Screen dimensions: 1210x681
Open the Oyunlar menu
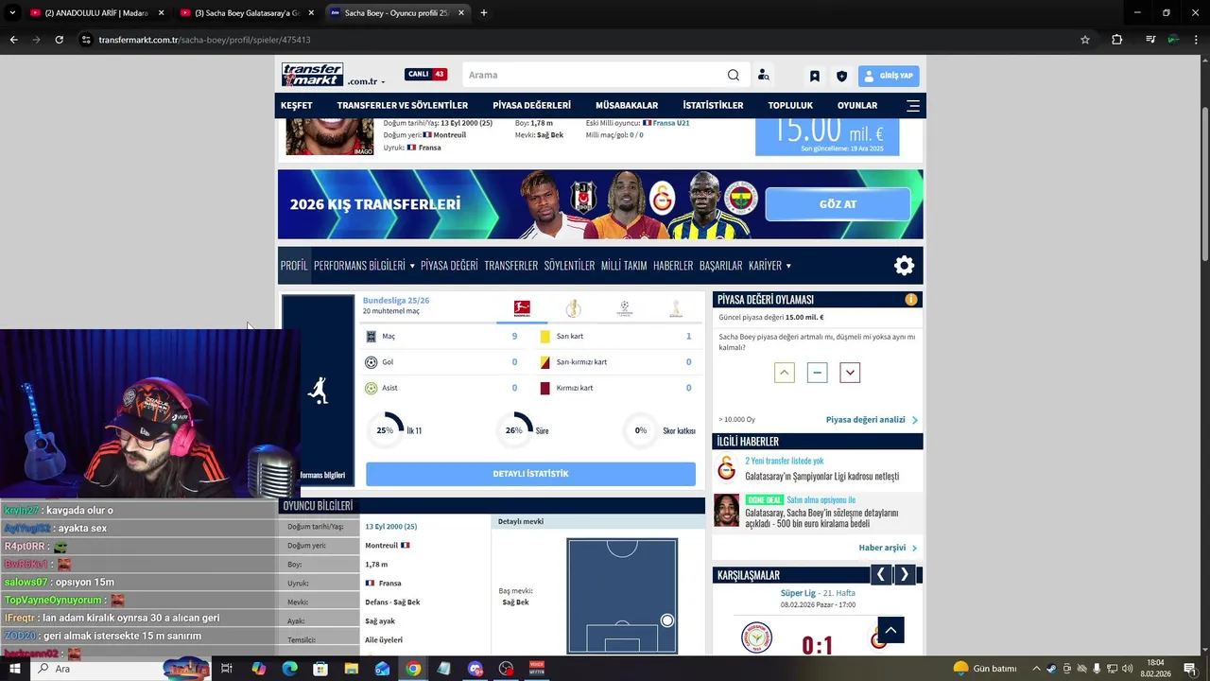(x=857, y=106)
